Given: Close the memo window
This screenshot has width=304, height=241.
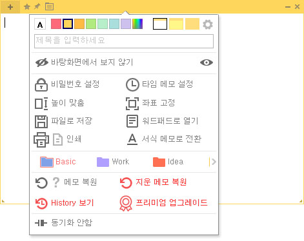Looking at the screenshot, I should [x=298, y=6].
